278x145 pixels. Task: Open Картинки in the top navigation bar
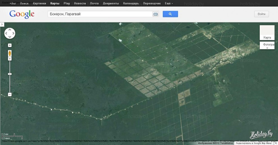[x=39, y=3]
